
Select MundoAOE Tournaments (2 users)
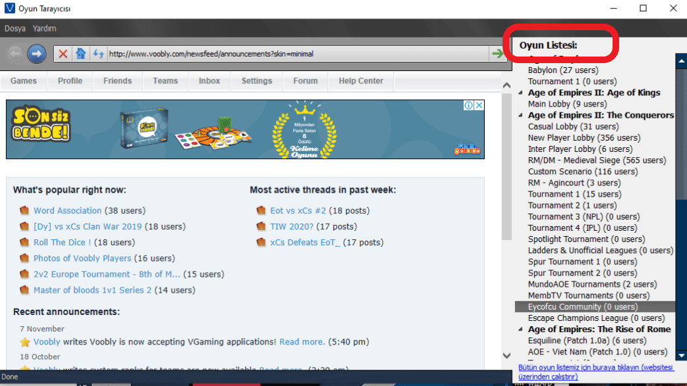point(592,285)
